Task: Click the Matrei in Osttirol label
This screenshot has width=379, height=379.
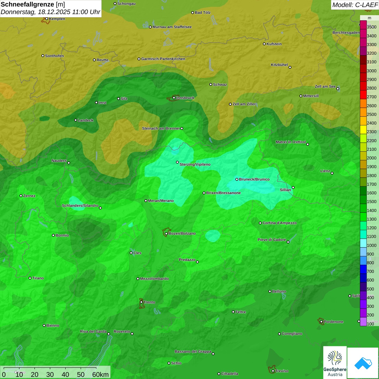Action: point(291,142)
